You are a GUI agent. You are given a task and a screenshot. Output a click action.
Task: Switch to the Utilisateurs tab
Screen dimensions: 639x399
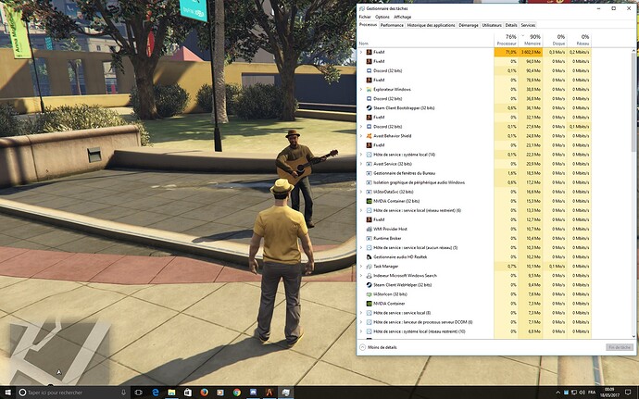492,25
